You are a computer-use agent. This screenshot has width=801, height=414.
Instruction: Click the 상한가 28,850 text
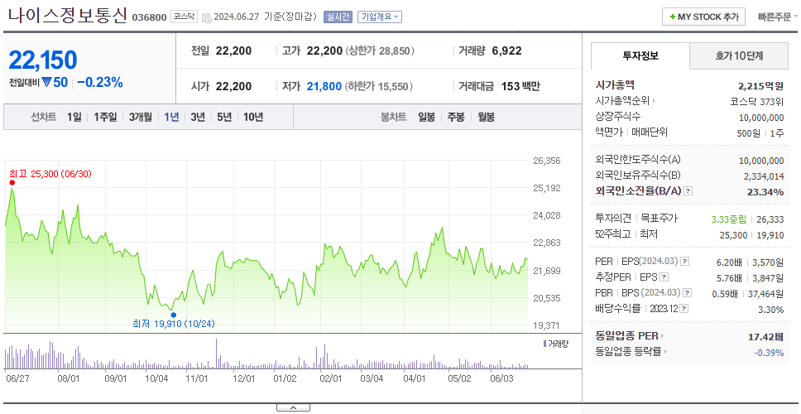pos(380,51)
